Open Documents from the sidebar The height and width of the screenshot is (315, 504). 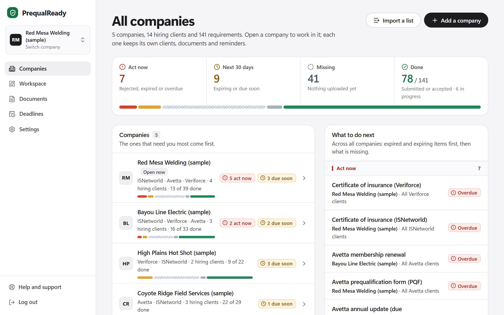click(48, 99)
